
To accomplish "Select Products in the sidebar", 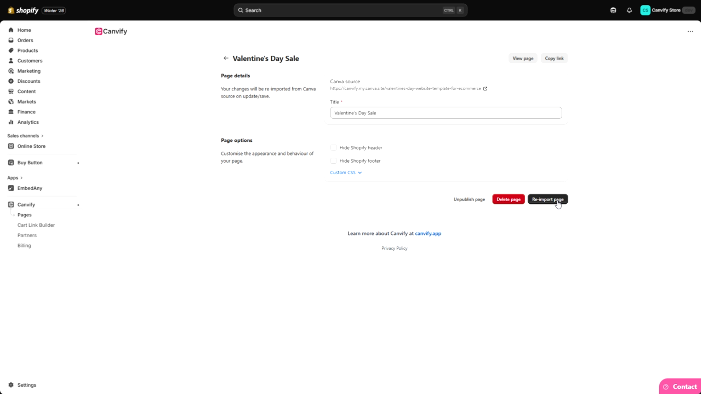I will pyautogui.click(x=28, y=50).
